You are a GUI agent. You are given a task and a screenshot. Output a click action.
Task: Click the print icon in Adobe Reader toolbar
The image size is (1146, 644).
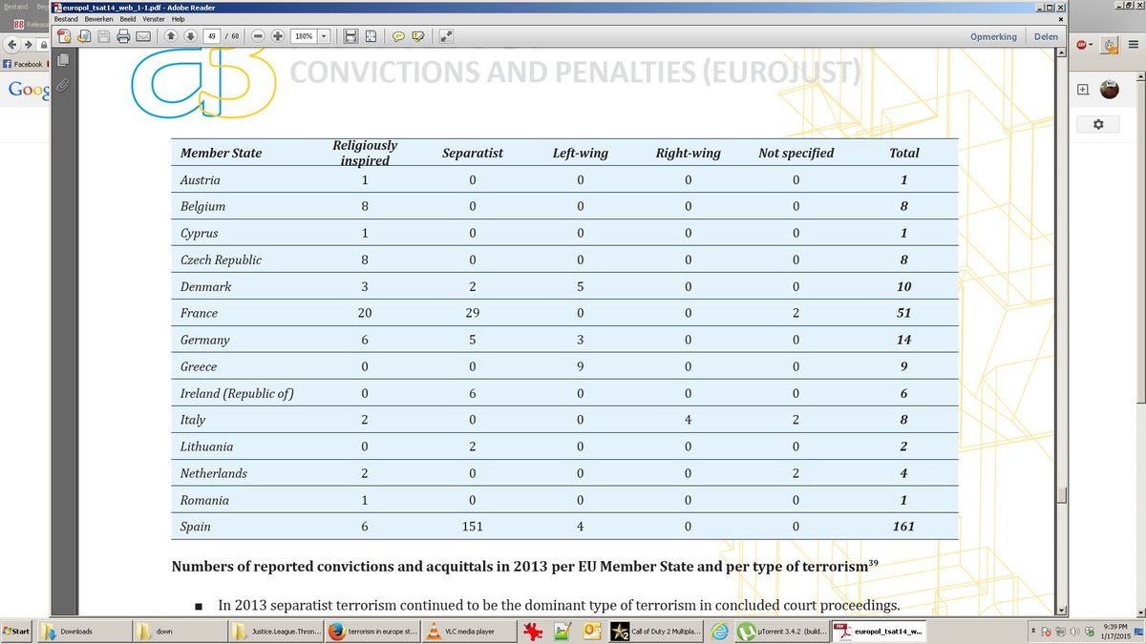point(123,36)
